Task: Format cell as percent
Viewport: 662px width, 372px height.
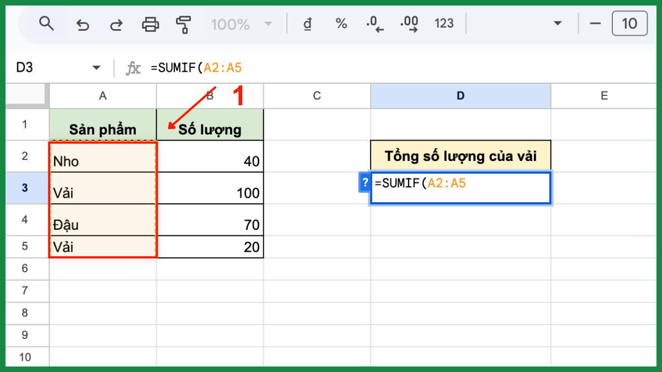Action: (x=341, y=24)
